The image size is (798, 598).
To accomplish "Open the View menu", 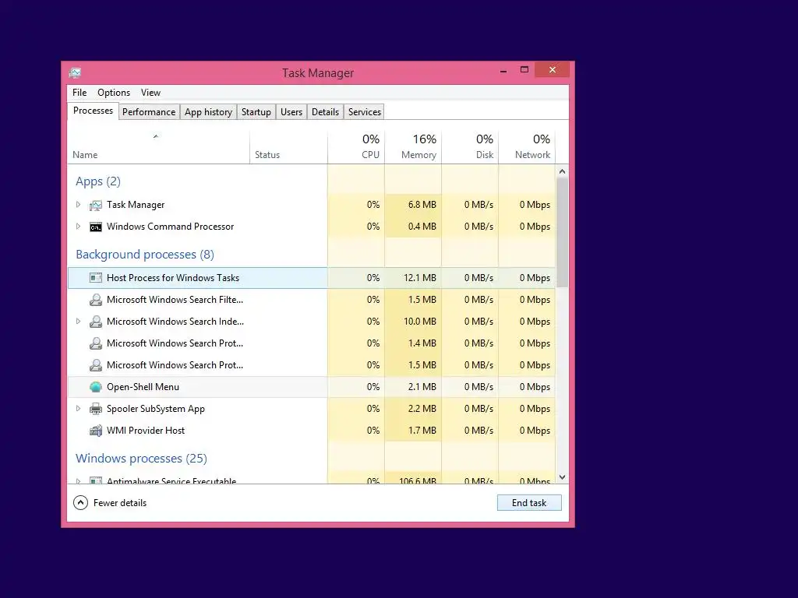I will point(150,93).
